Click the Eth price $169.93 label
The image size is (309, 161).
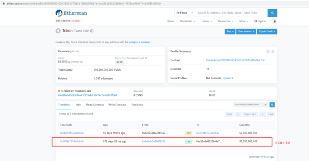(68, 21)
